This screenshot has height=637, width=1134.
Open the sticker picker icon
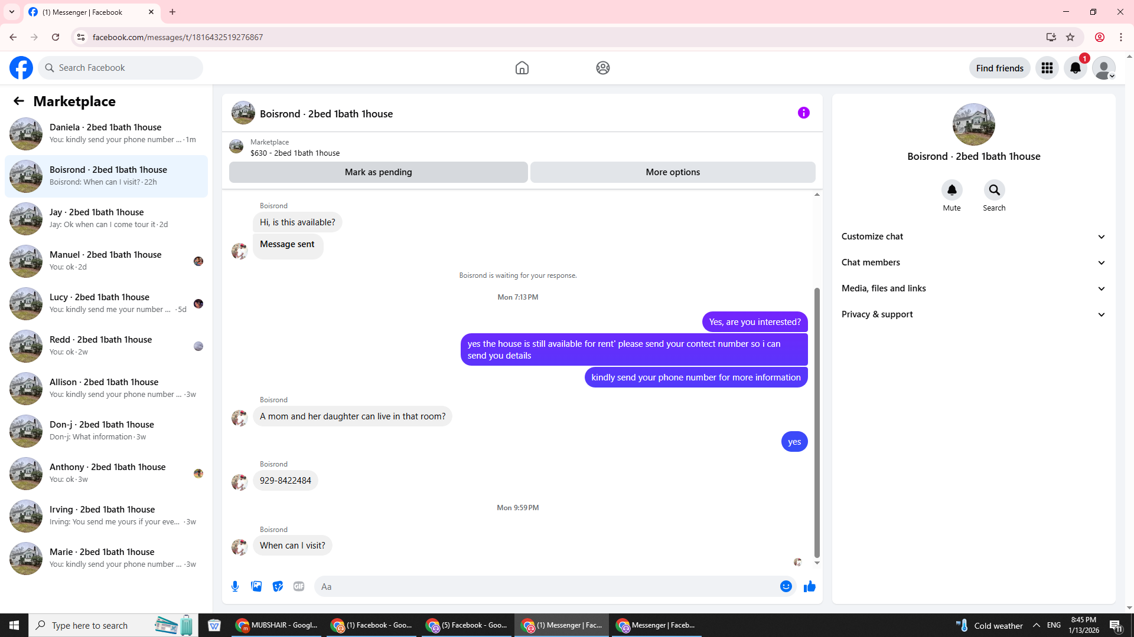tap(278, 586)
